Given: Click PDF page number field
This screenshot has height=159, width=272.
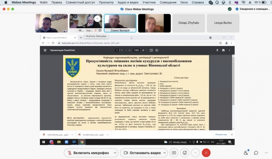Looking at the screenshot, I should click(117, 50).
